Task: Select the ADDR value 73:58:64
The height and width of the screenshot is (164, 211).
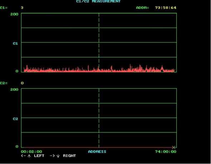Action: [166, 7]
